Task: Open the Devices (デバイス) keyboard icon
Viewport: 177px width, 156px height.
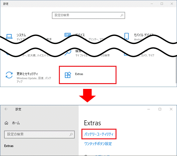Action: [x=68, y=35]
